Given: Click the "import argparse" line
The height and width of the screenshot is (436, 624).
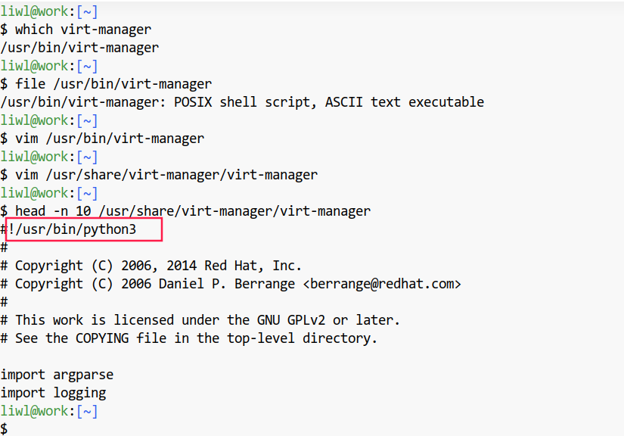Looking at the screenshot, I should (57, 375).
